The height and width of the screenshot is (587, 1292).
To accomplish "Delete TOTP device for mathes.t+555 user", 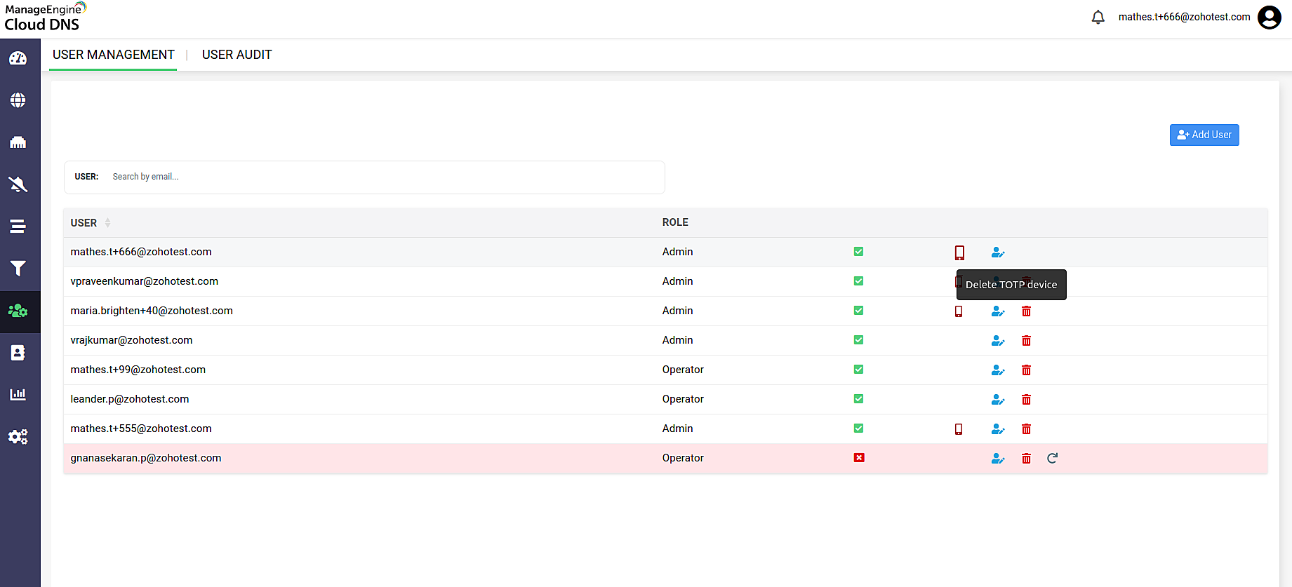I will point(959,429).
